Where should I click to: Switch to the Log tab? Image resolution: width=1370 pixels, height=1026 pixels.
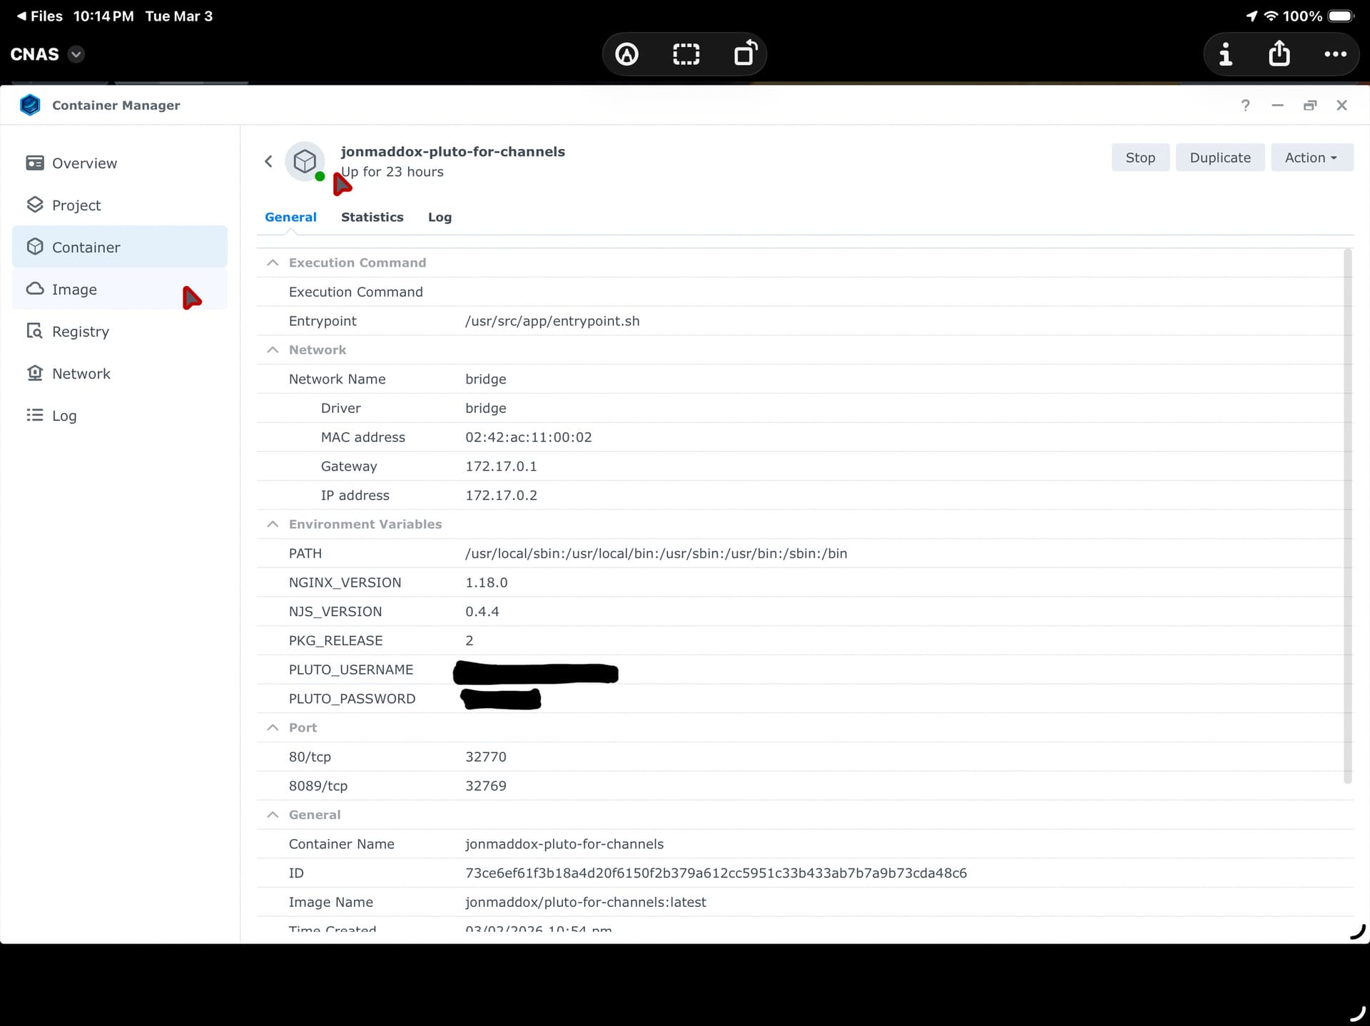point(440,217)
